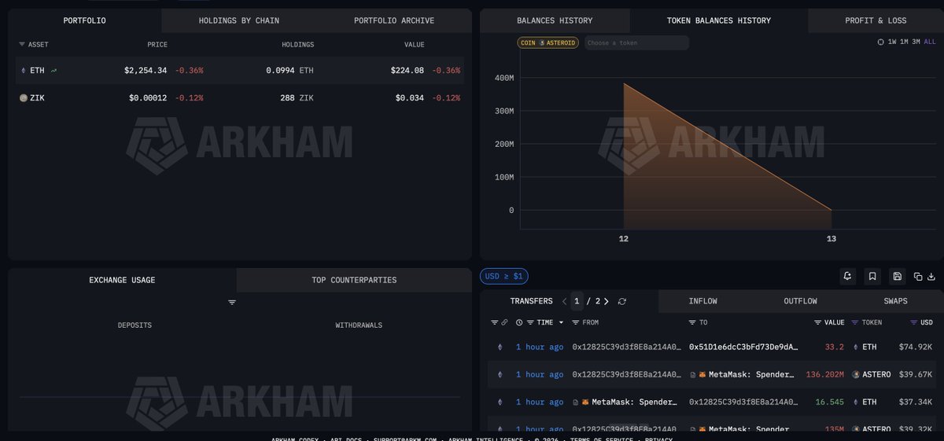The width and height of the screenshot is (944, 441).
Task: Set chart range to 3M
Action: pos(916,42)
